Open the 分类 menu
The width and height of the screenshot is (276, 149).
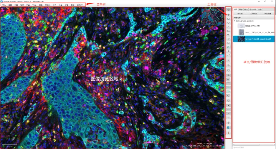(x=61, y=5)
